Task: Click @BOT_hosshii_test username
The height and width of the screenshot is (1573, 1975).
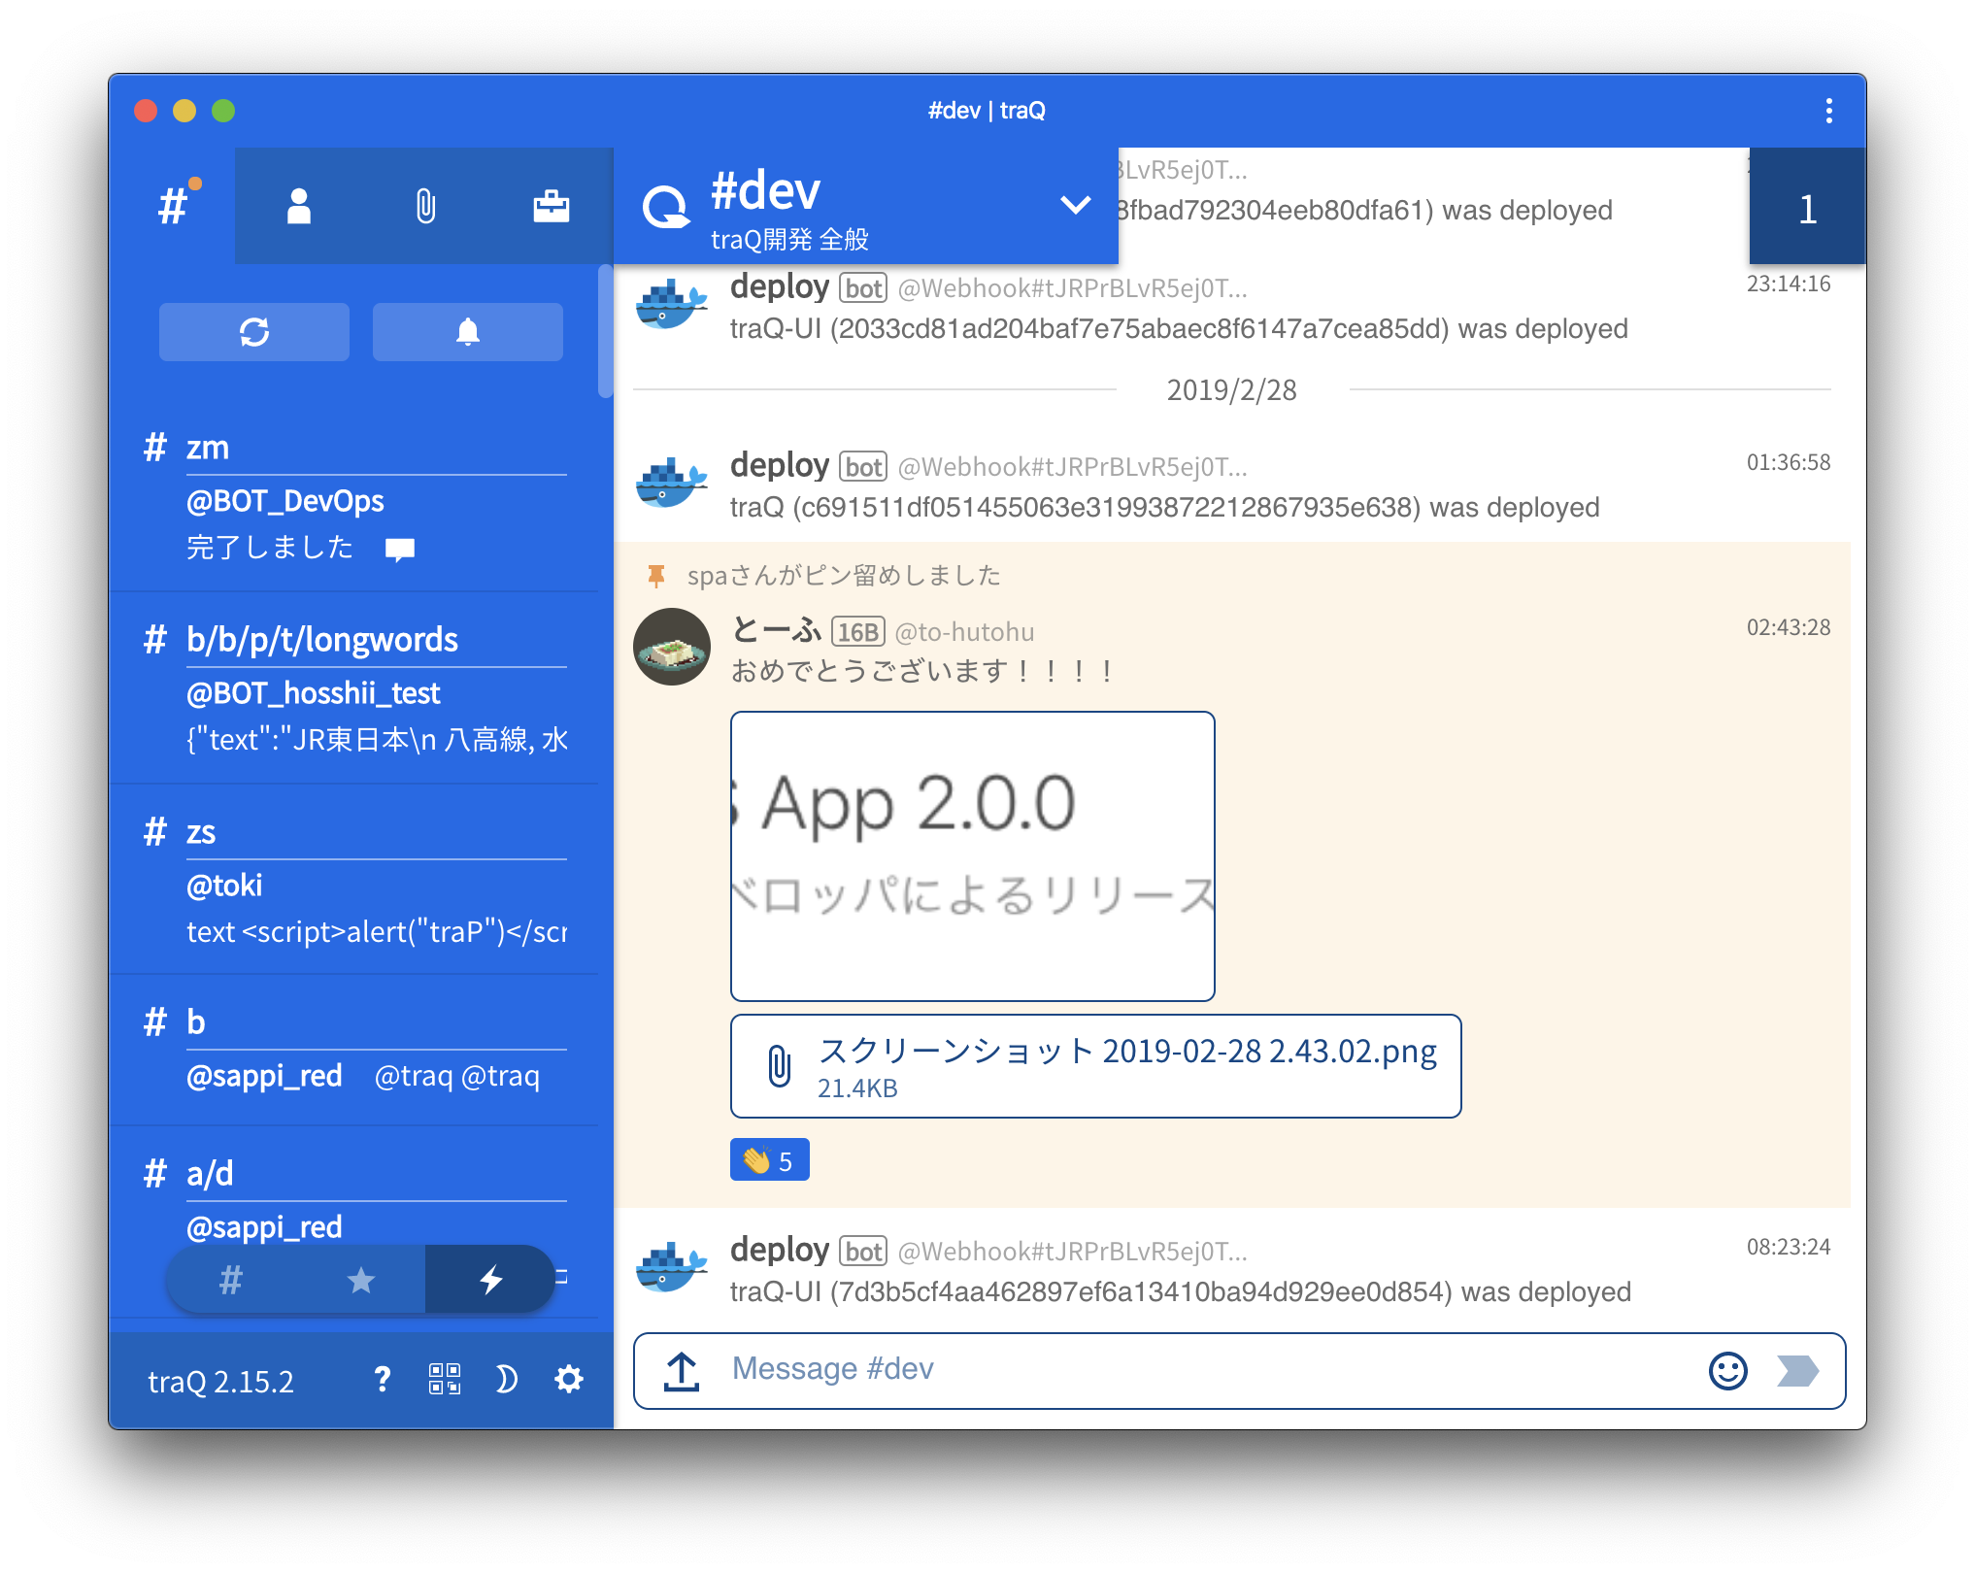Action: point(314,693)
